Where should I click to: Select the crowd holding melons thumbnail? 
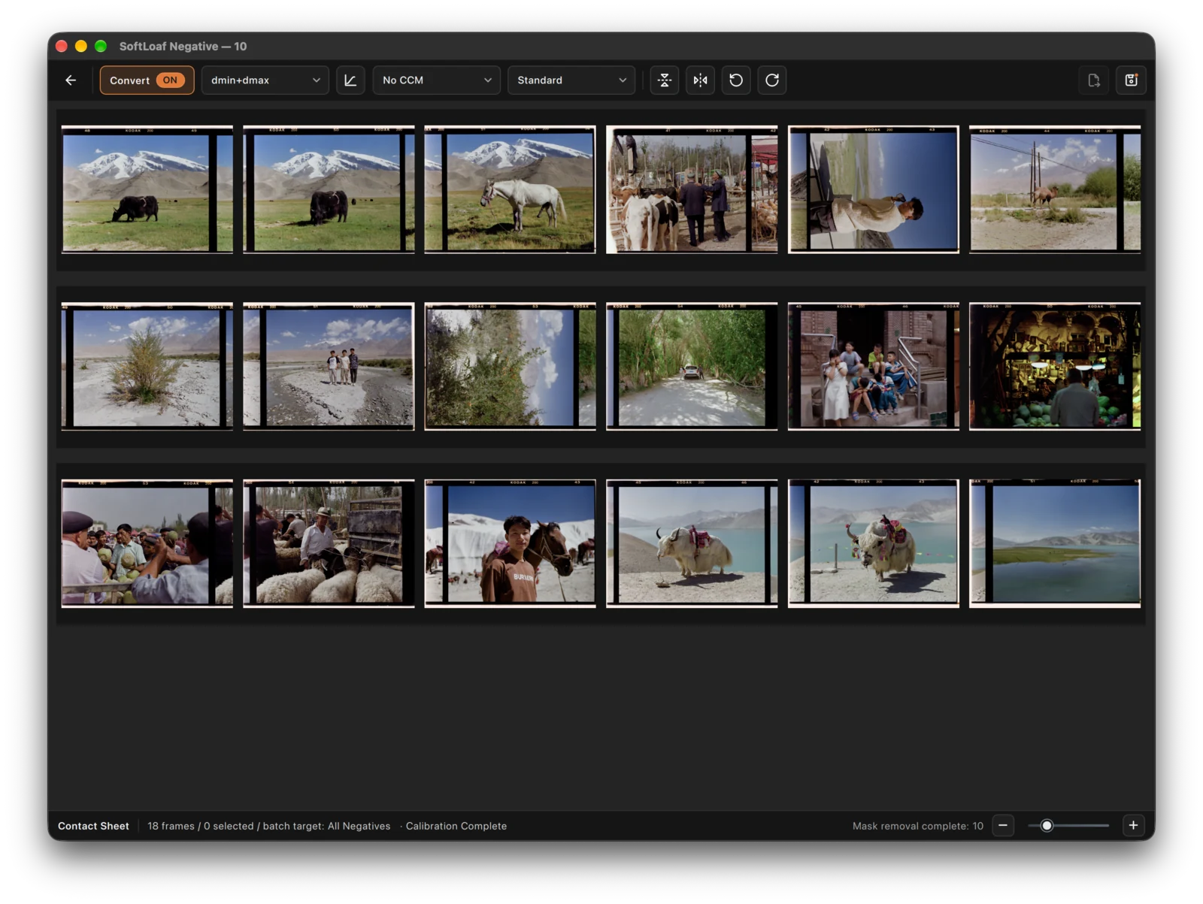[x=147, y=543]
